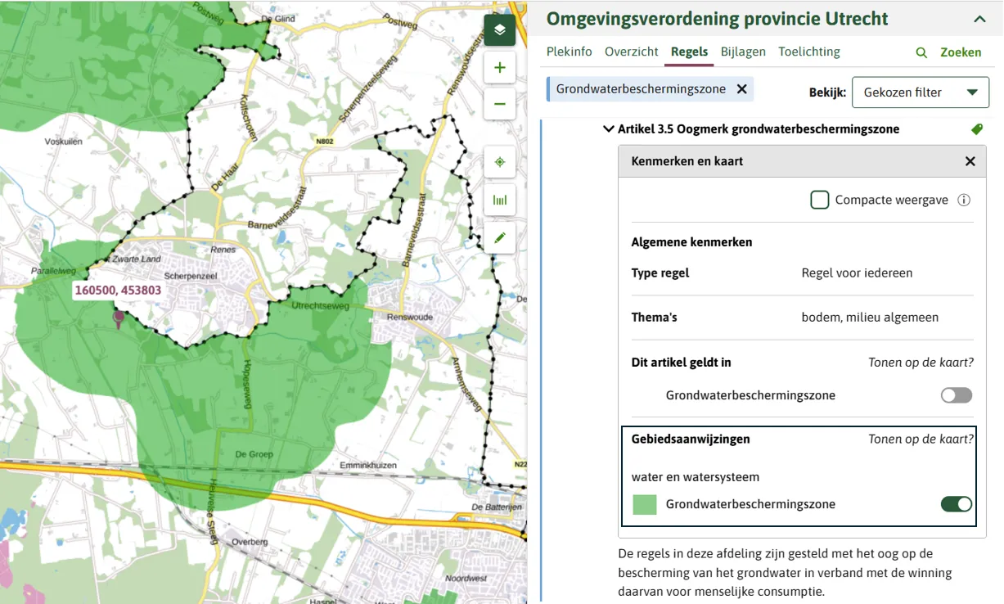1004x604 pixels.
Task: Click the De Groep label on the map
Action: 254,453
